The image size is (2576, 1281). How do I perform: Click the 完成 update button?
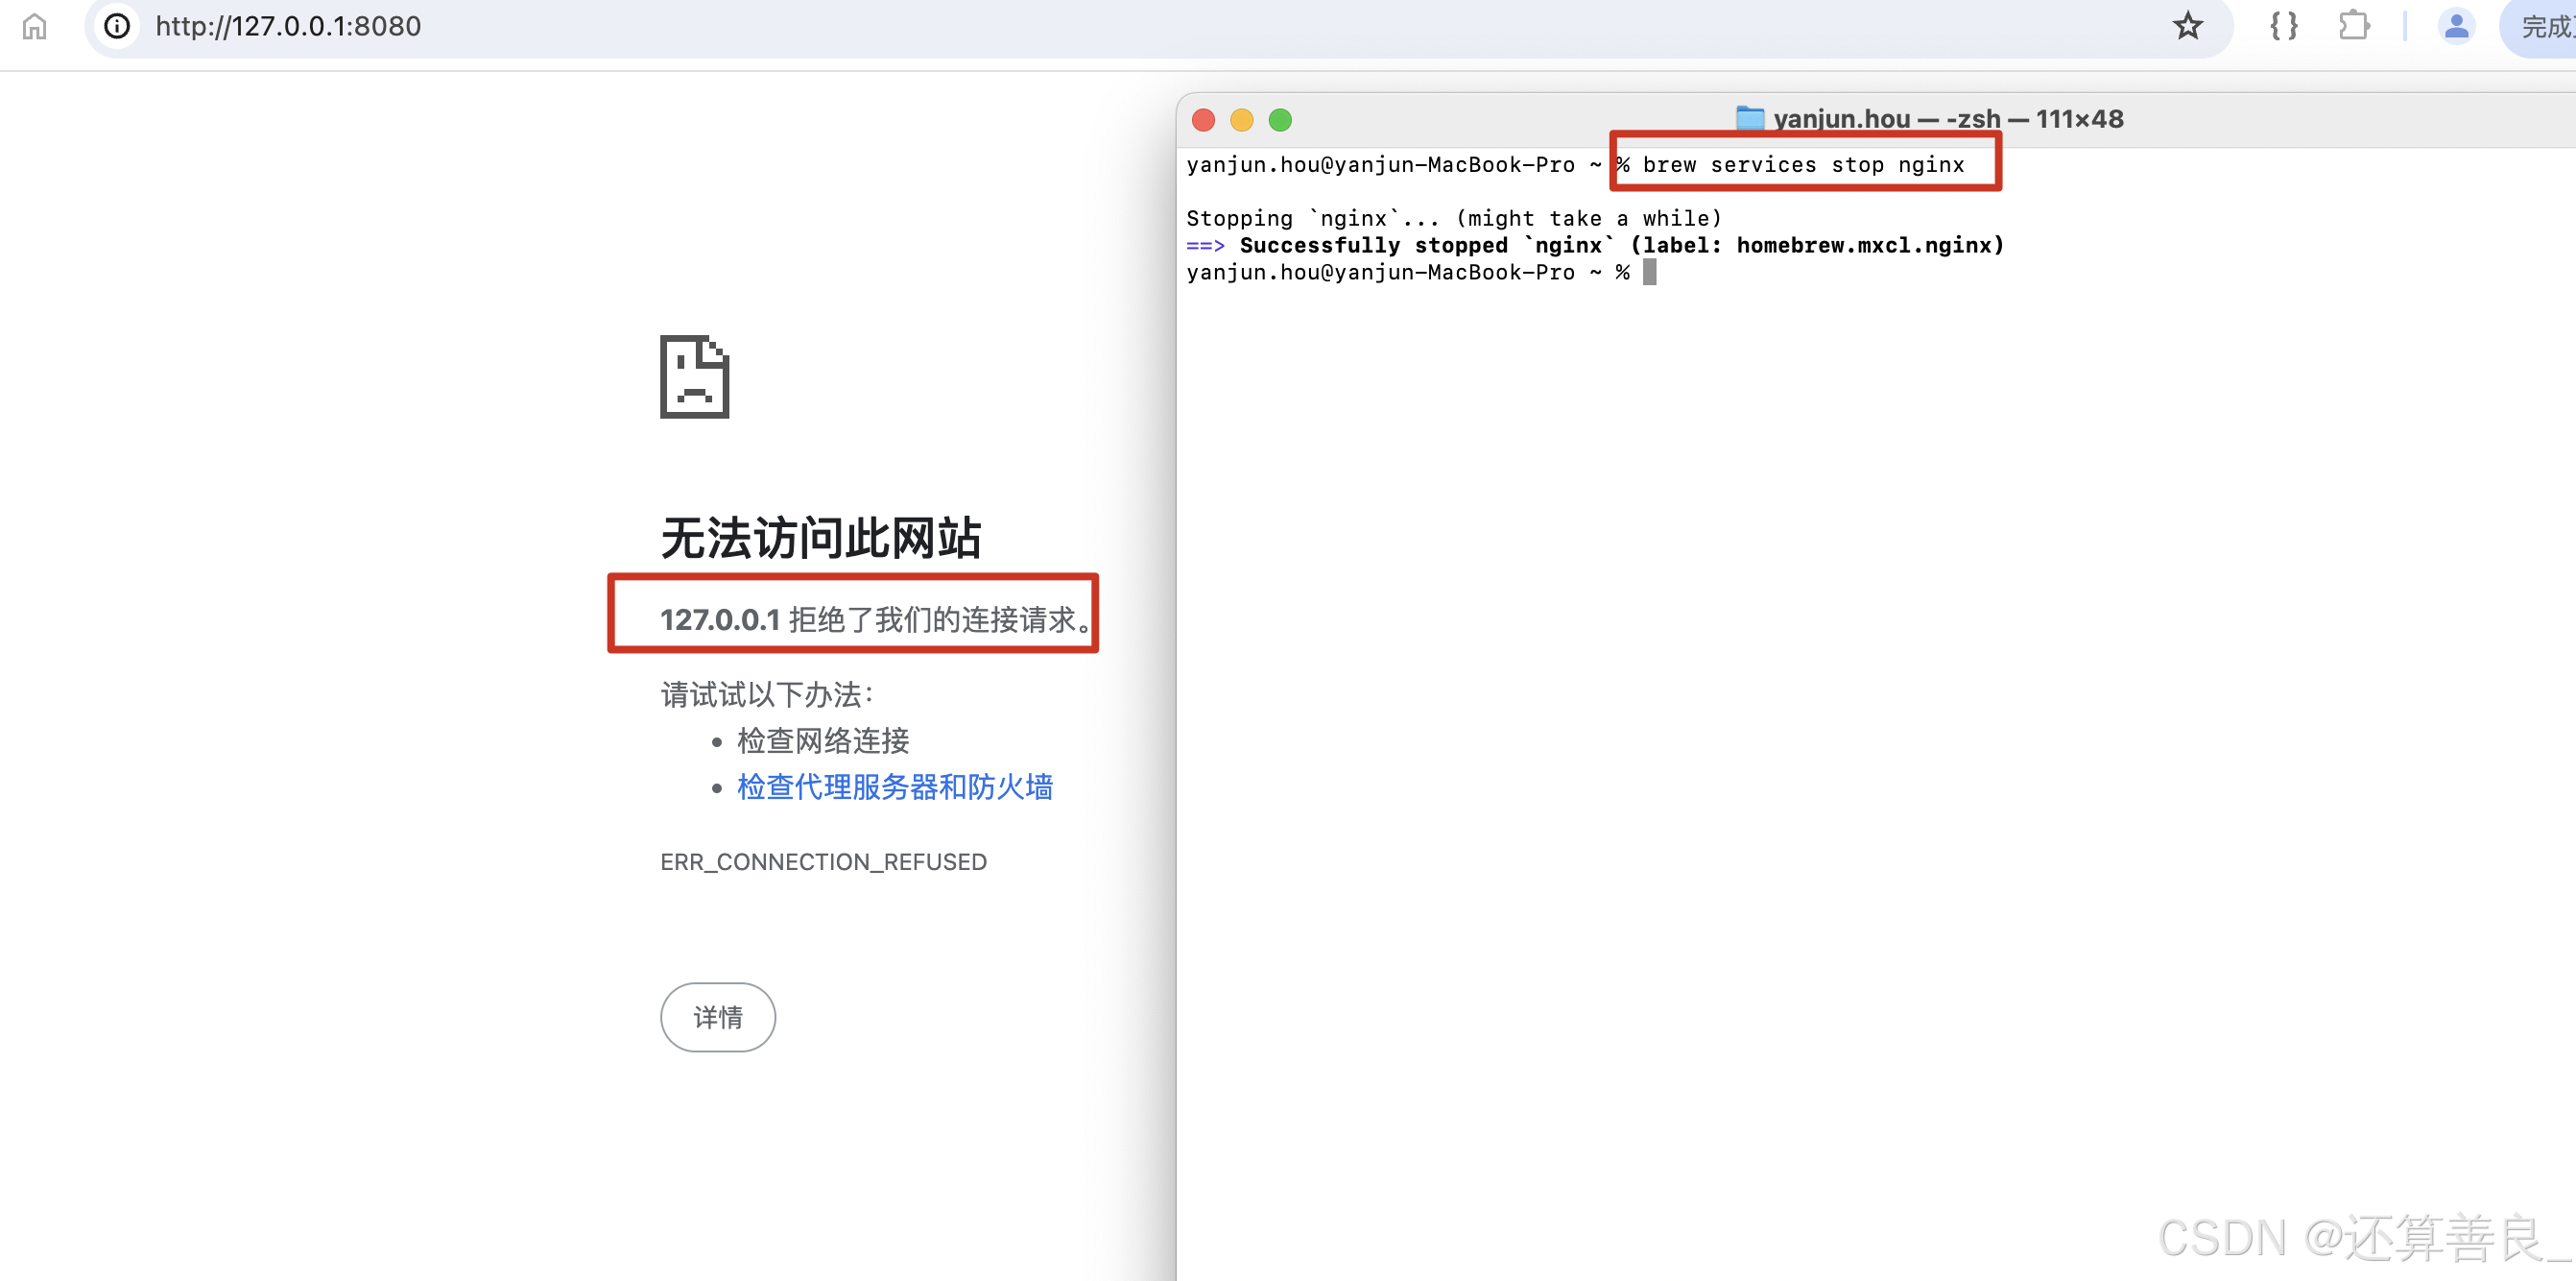(2540, 27)
